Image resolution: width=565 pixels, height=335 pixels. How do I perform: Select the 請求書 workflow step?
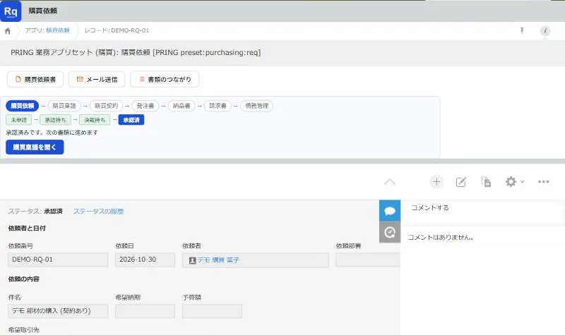click(218, 106)
